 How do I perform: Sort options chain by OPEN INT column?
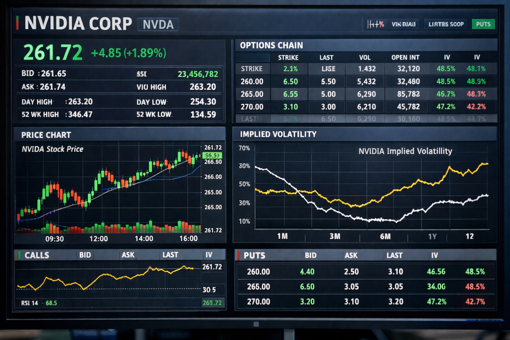pos(405,57)
